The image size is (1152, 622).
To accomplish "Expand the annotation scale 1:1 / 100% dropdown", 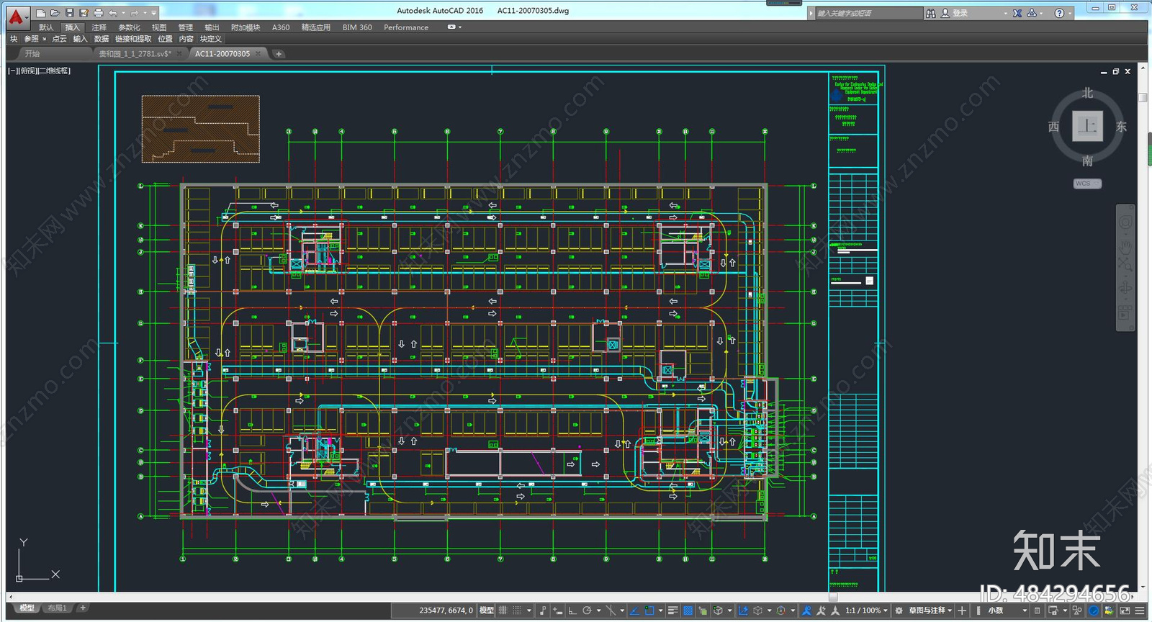I will coord(866,610).
